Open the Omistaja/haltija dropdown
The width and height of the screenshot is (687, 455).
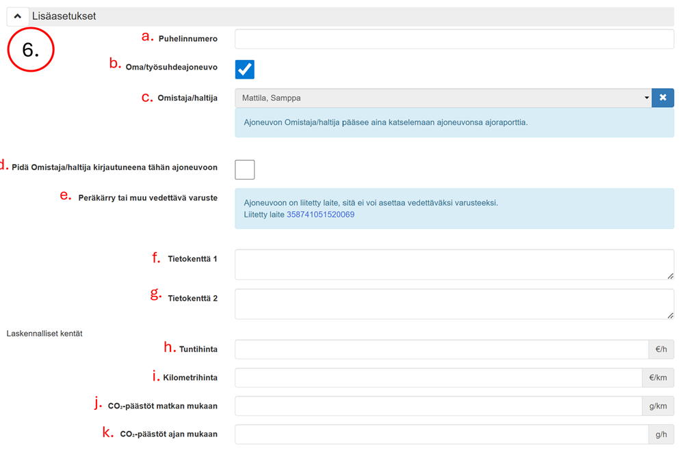[442, 98]
